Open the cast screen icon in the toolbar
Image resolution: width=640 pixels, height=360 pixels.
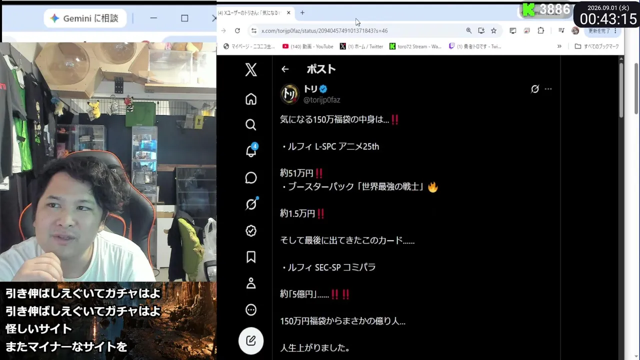[x=512, y=30]
